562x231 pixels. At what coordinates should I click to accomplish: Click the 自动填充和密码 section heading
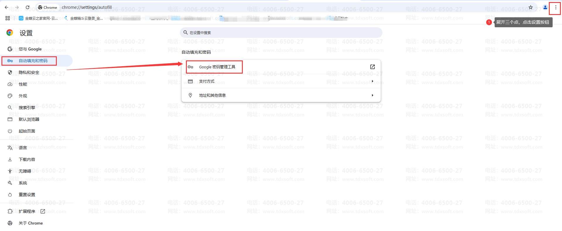196,52
